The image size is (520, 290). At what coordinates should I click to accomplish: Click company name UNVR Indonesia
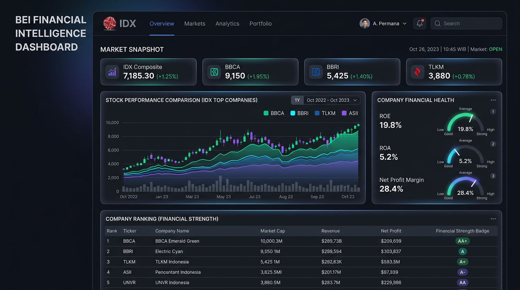tap(172, 282)
